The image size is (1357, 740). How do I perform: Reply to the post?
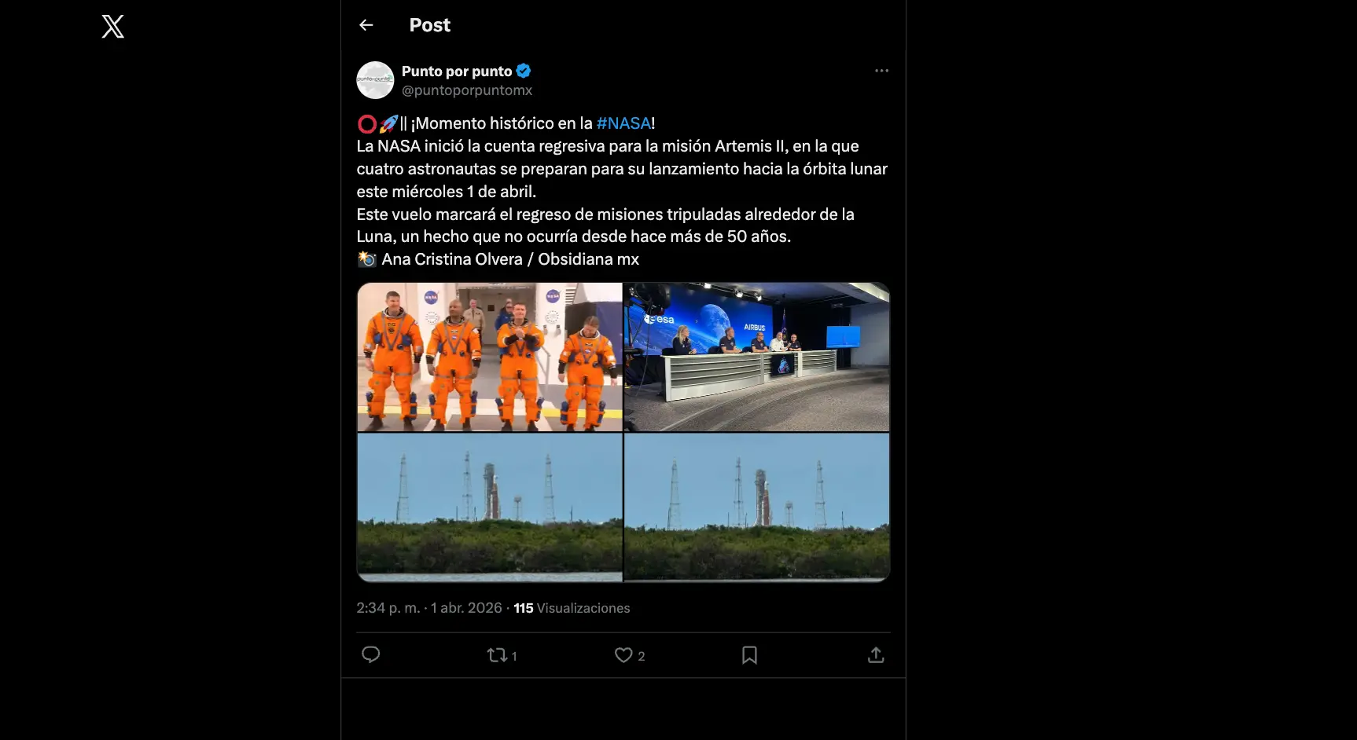point(371,654)
